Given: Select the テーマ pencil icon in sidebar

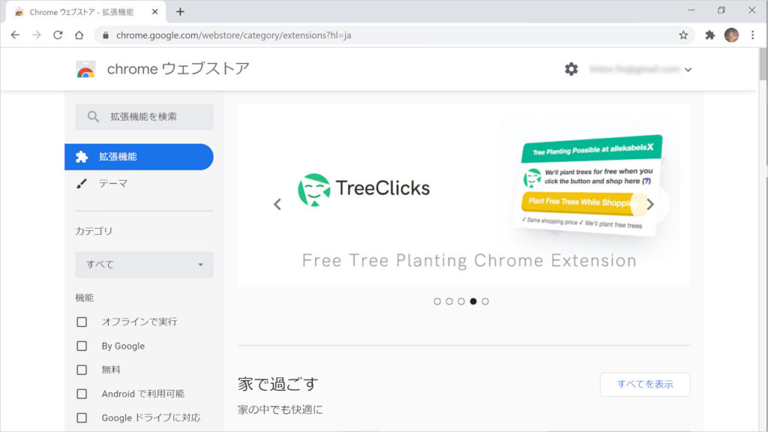Looking at the screenshot, I should click(82, 182).
